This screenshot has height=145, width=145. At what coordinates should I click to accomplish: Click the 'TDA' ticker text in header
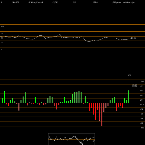click(x=96, y=2)
